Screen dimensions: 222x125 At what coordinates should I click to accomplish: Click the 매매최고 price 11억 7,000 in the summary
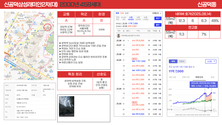coord(133,24)
